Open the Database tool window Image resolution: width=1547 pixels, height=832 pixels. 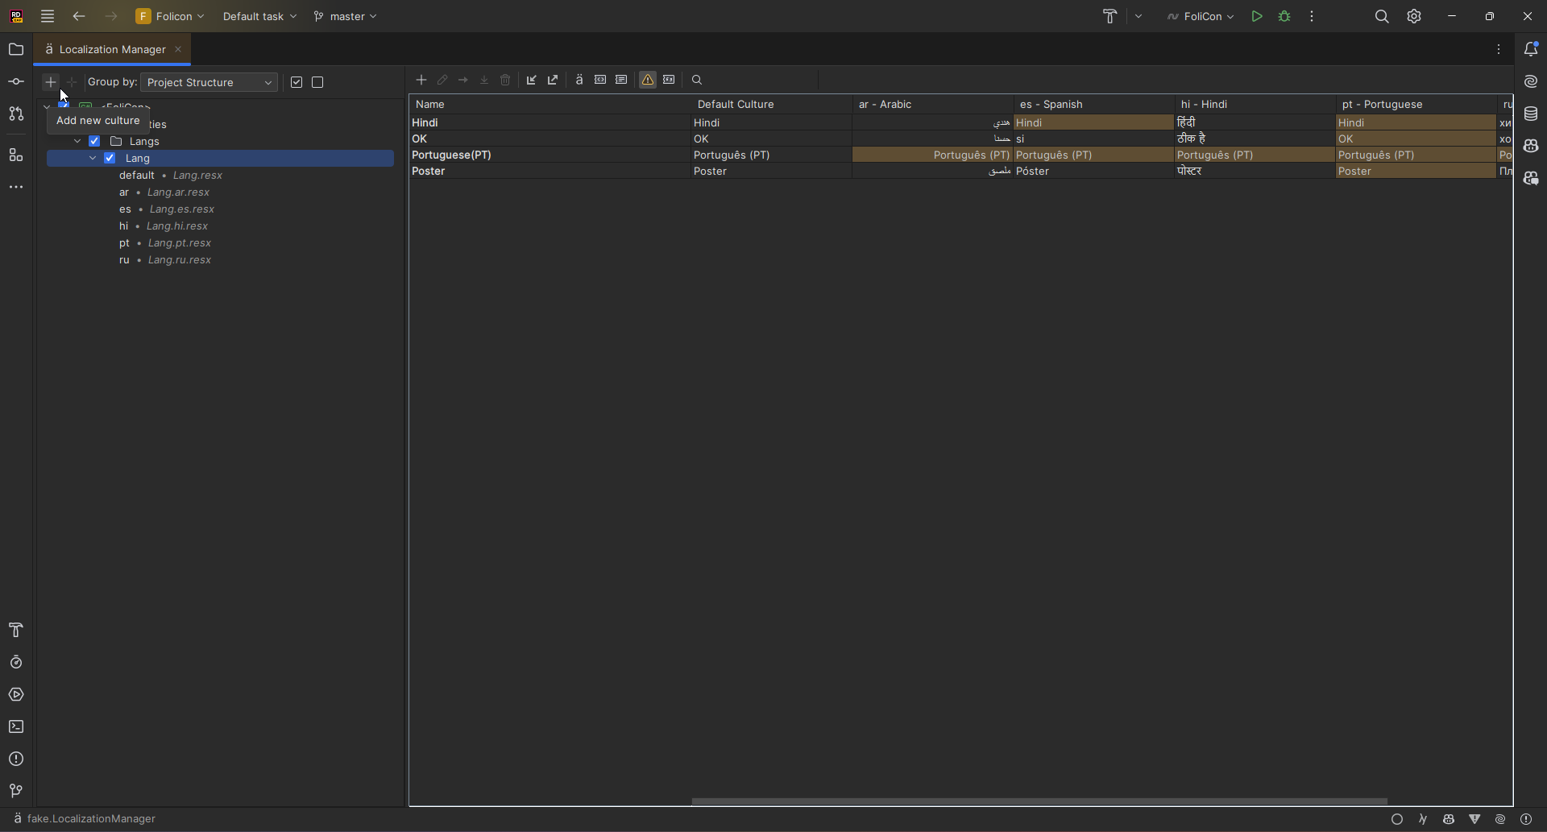[x=1531, y=114]
